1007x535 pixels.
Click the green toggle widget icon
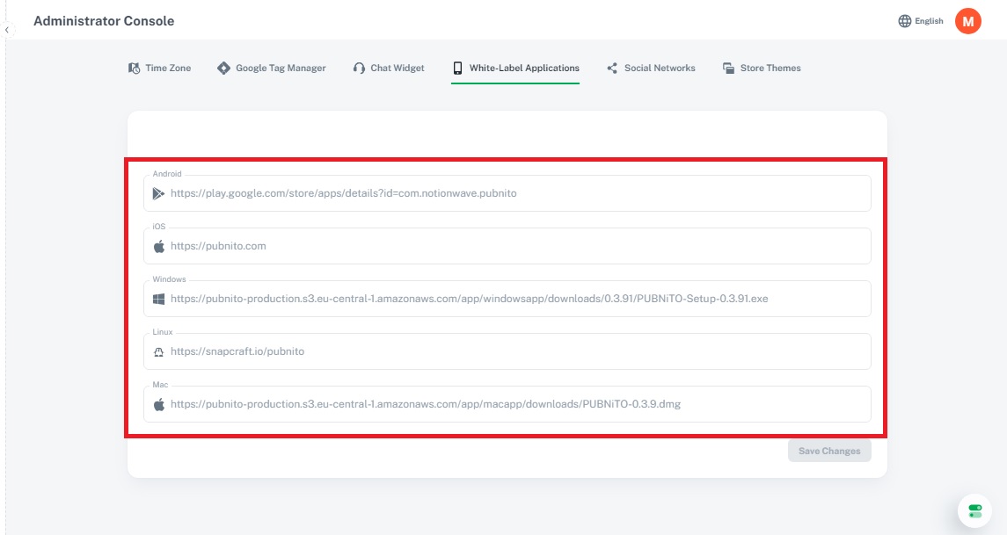point(974,510)
